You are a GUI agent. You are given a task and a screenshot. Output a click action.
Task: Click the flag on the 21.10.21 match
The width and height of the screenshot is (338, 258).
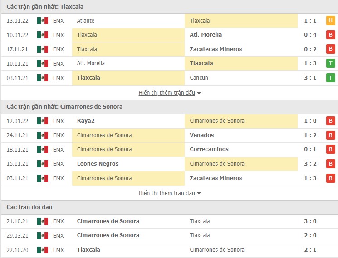click(43, 221)
